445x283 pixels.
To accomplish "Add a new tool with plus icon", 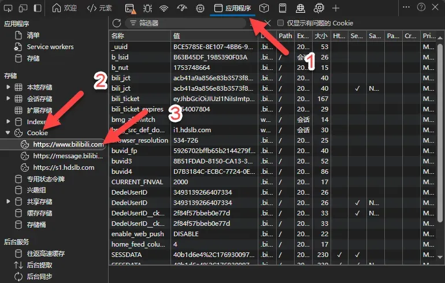I will [336, 8].
